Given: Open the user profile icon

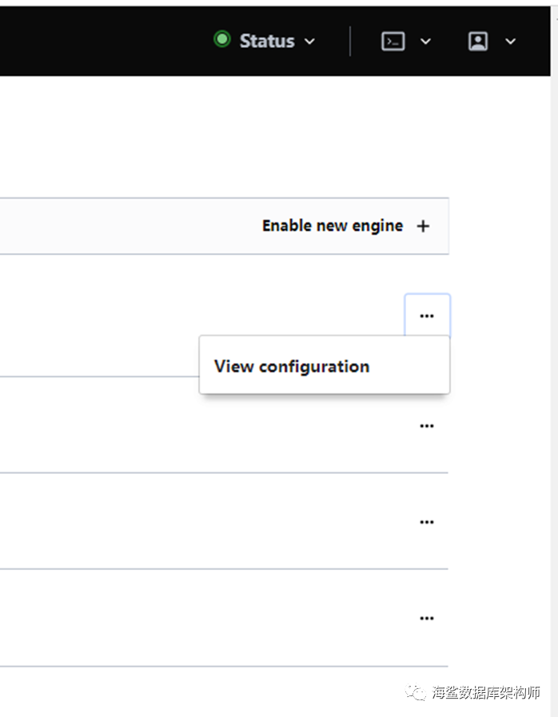Looking at the screenshot, I should tap(478, 41).
